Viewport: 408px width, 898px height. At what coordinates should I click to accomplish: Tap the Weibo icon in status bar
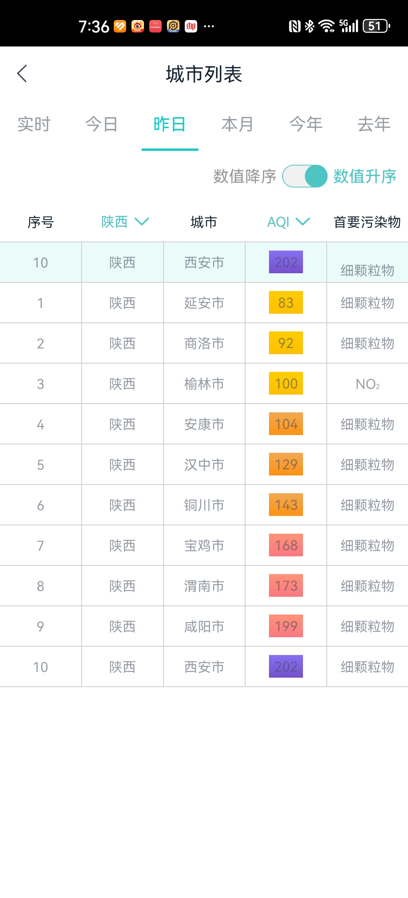click(138, 26)
